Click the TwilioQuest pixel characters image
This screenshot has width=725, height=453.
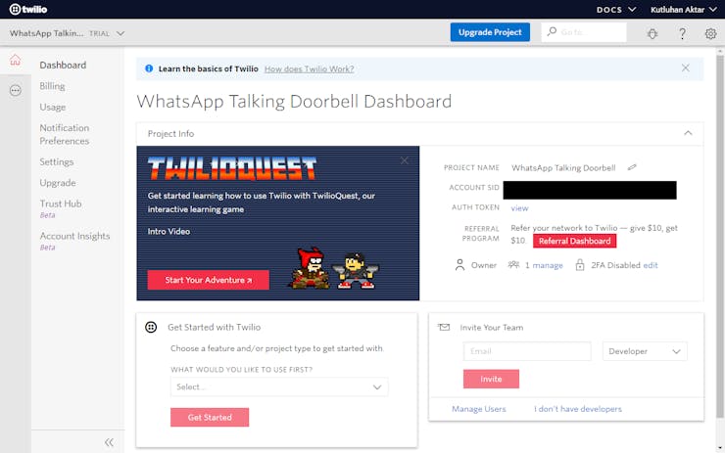point(334,268)
